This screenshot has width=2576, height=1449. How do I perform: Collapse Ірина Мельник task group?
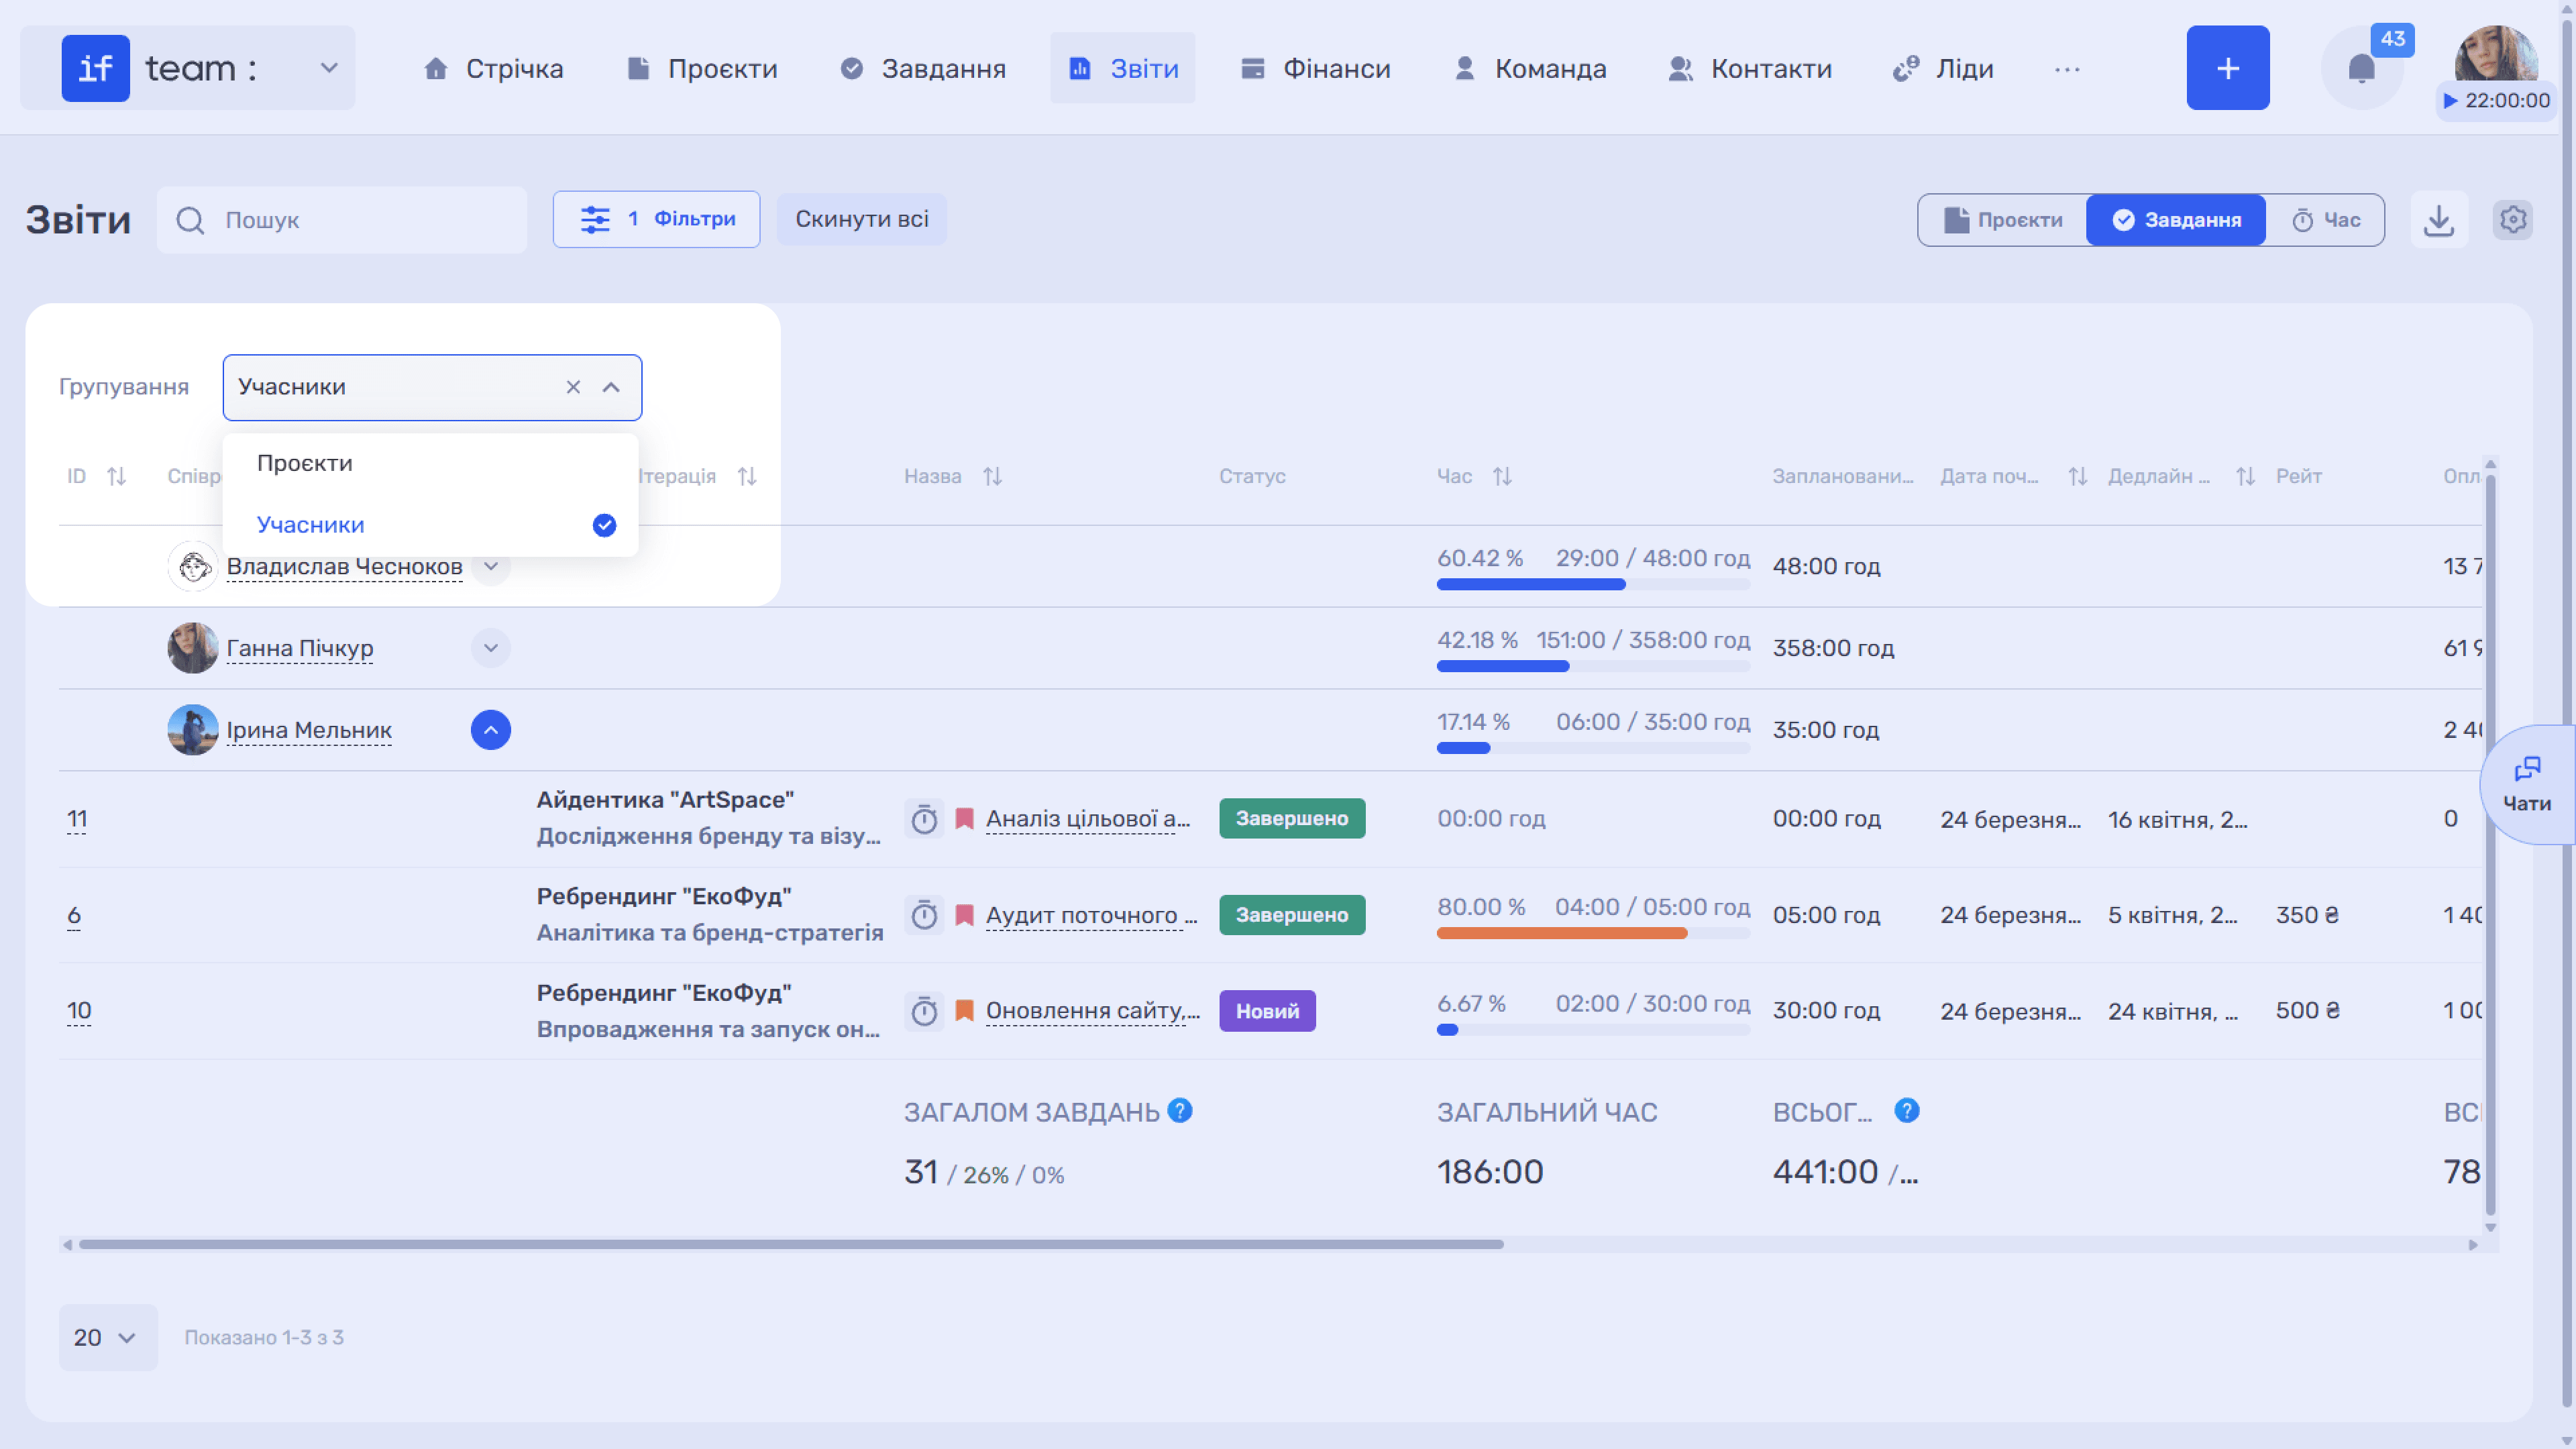click(x=490, y=730)
